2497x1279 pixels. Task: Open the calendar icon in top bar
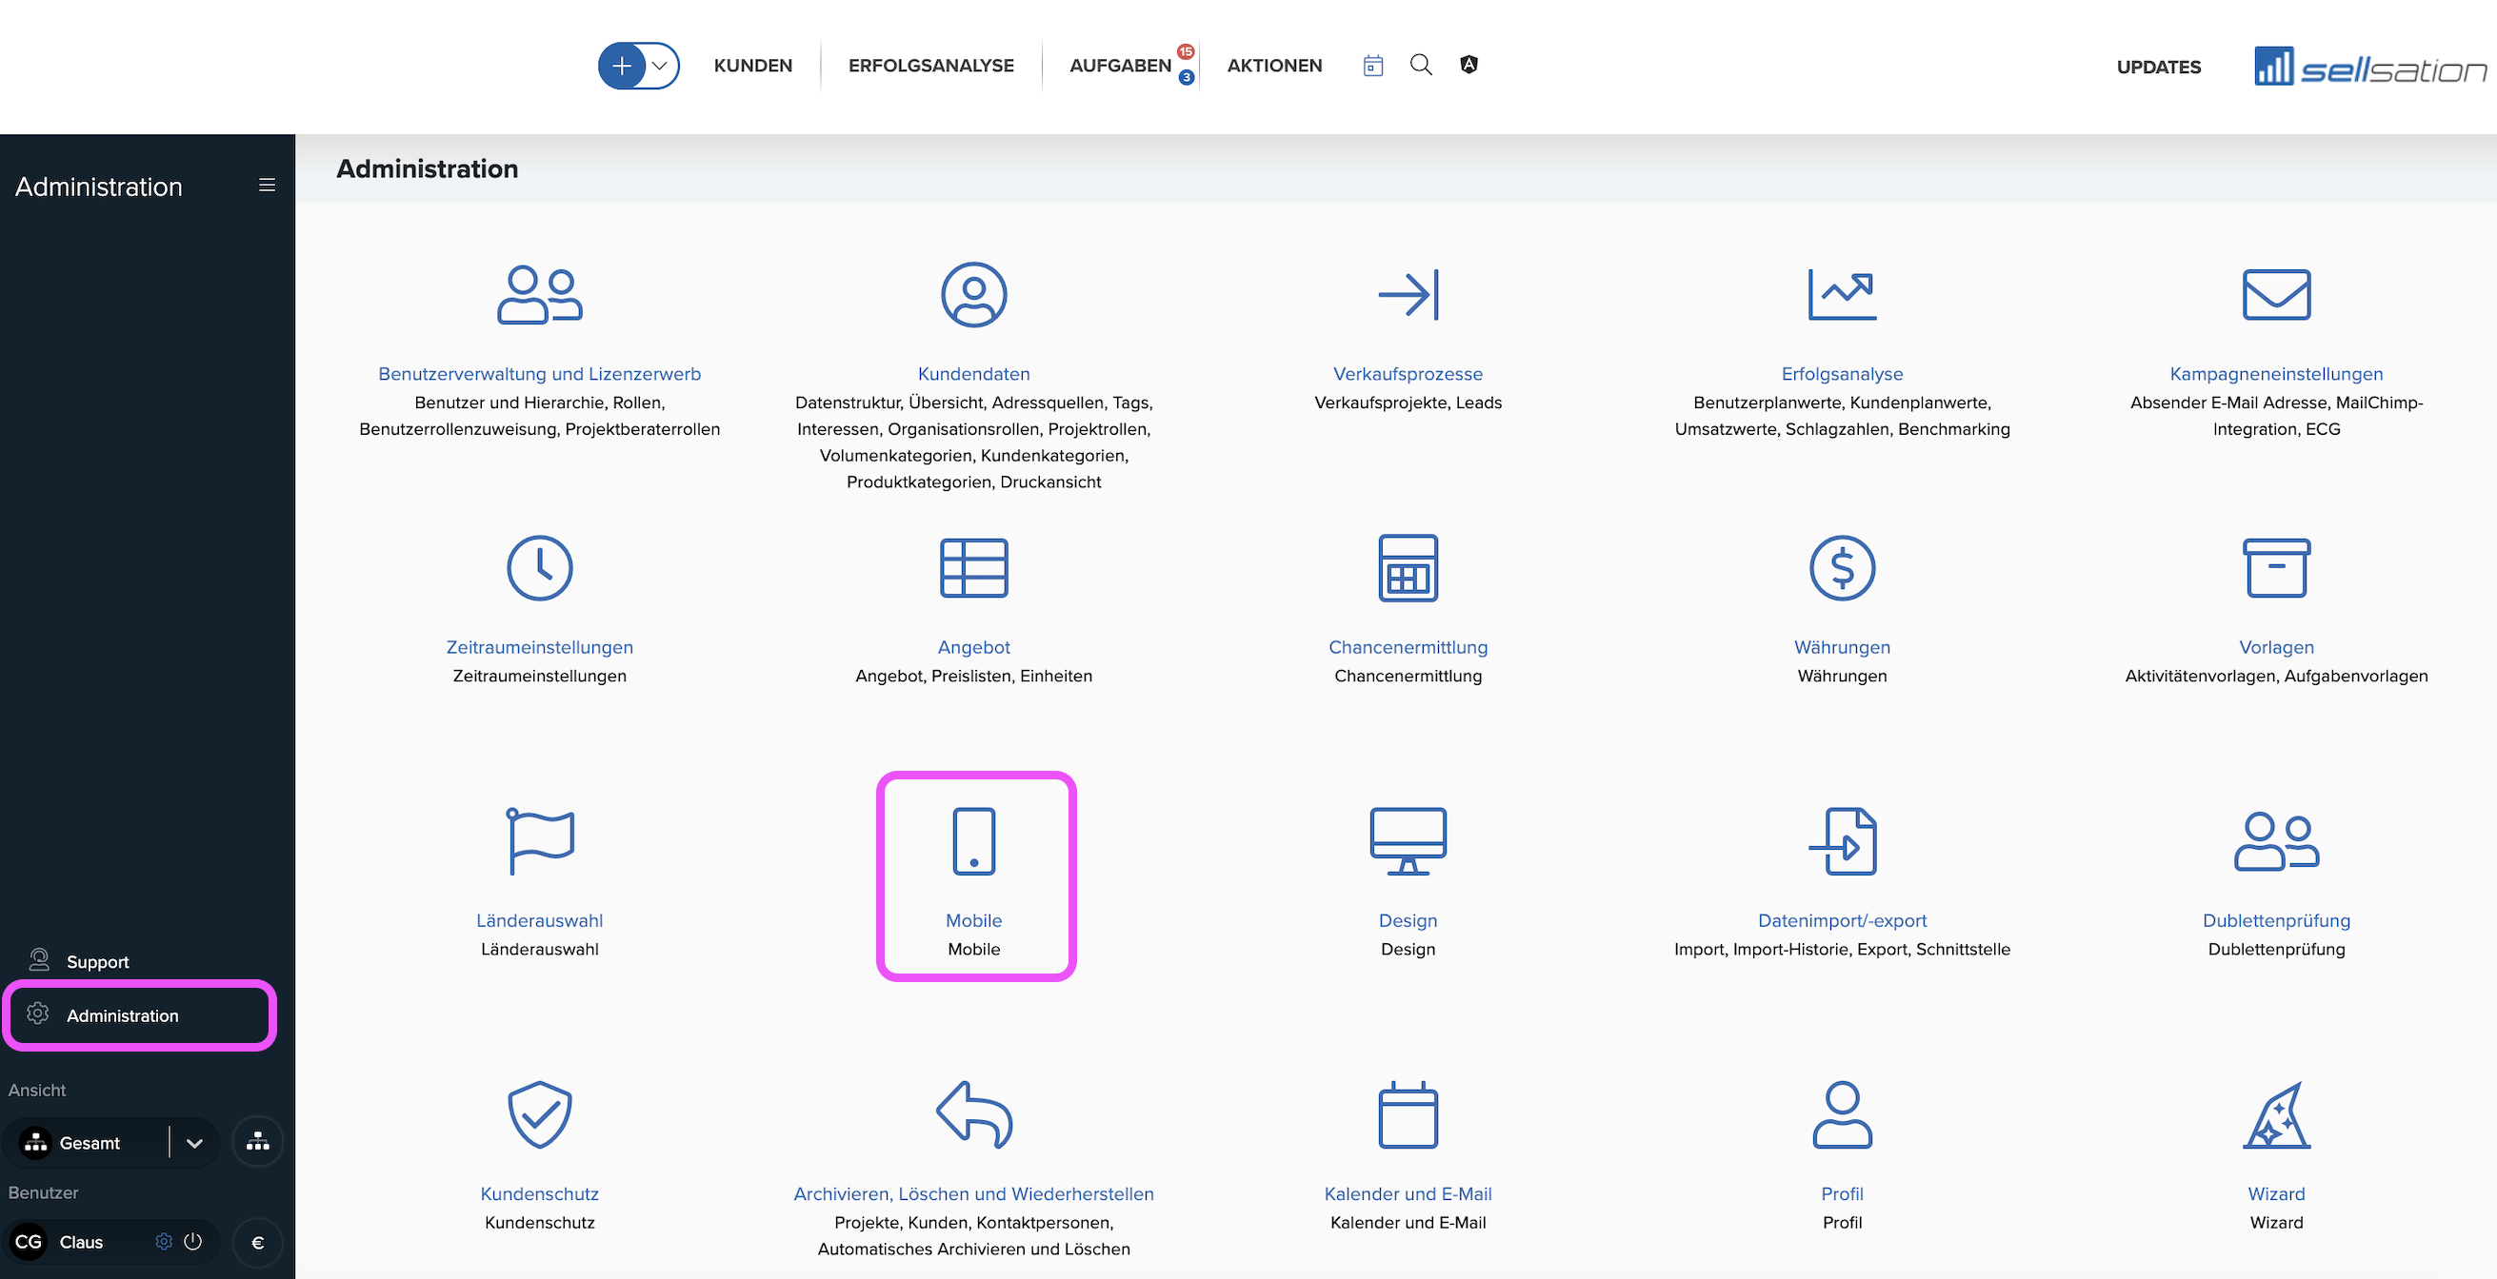pos(1372,65)
